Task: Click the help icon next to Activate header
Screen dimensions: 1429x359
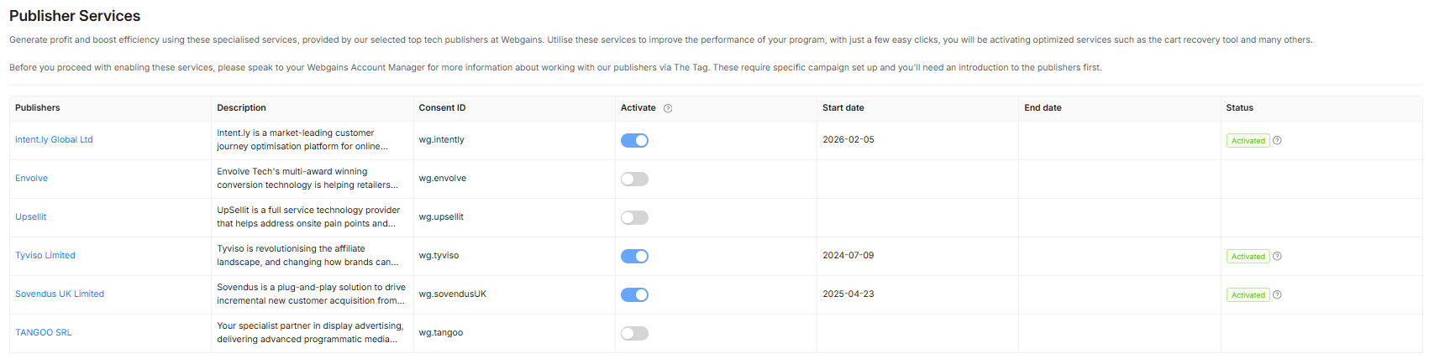Action: click(x=668, y=108)
